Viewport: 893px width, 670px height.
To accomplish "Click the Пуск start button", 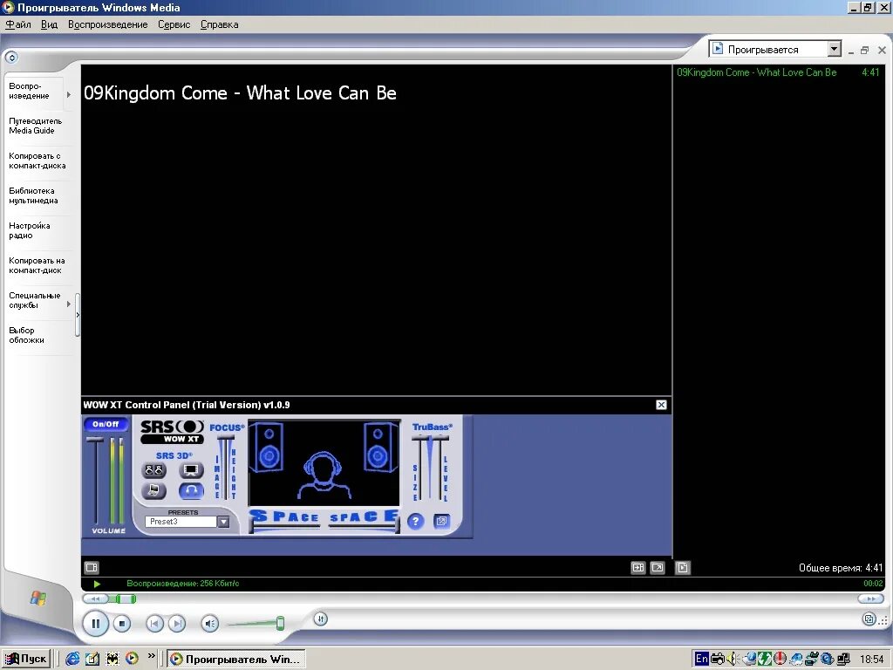I will click(x=25, y=660).
